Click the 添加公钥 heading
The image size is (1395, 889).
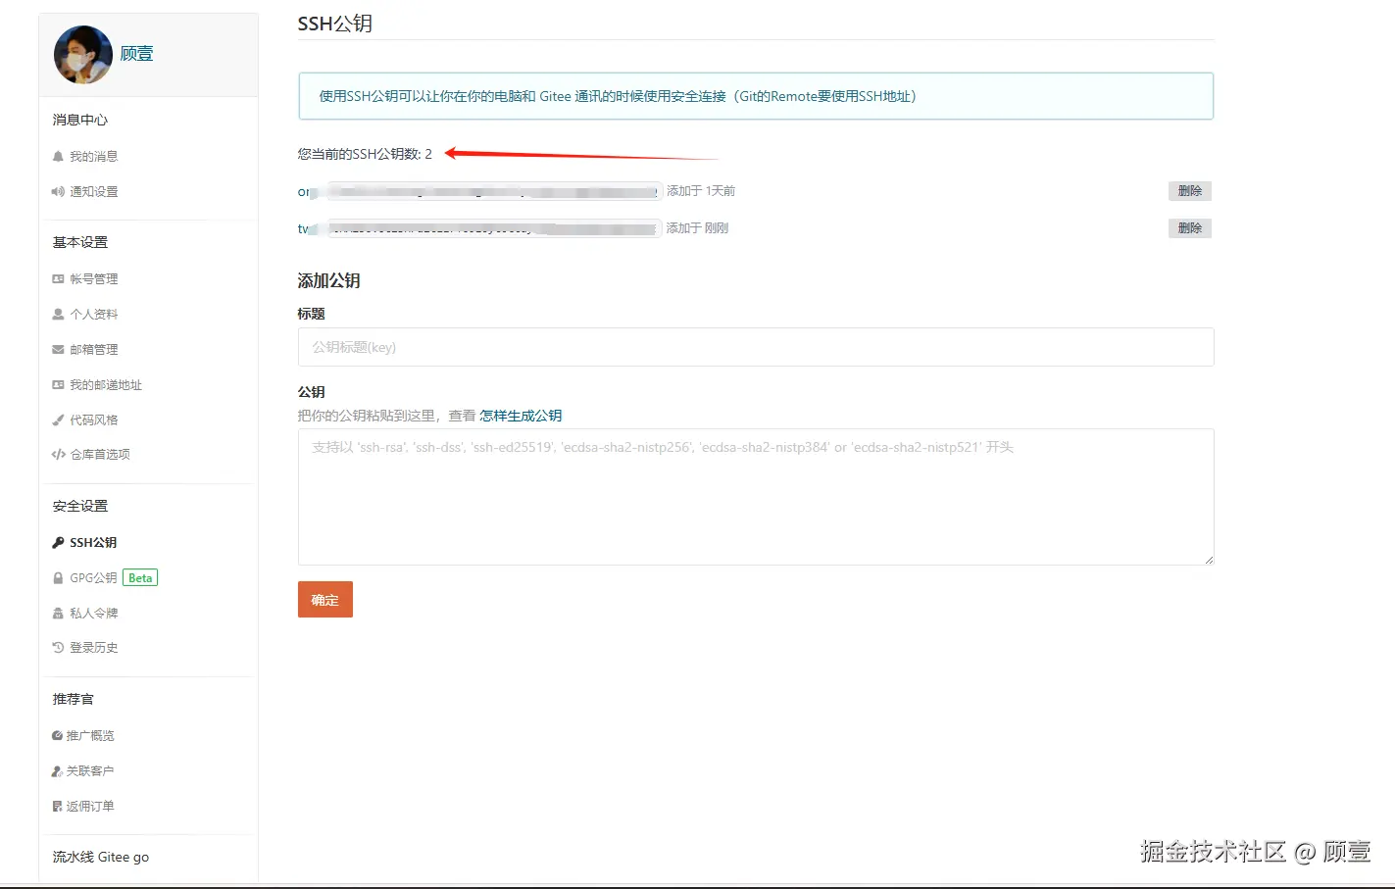[329, 281]
